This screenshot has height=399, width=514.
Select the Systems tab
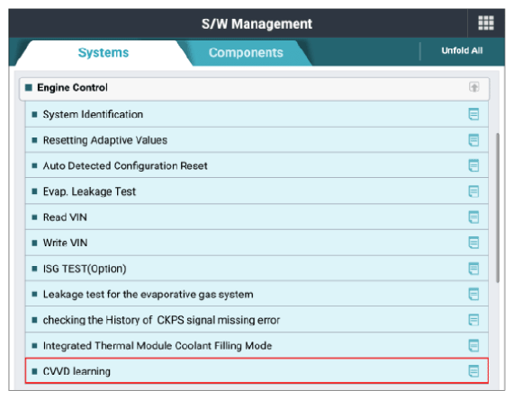[104, 53]
